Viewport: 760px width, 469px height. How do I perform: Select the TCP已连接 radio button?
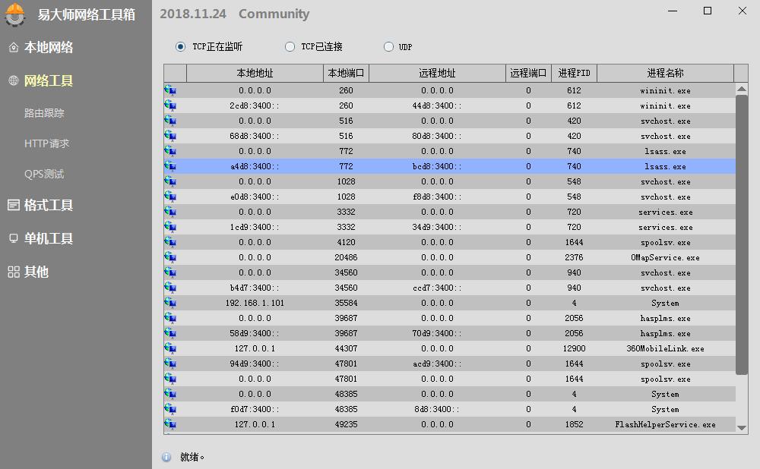(290, 46)
